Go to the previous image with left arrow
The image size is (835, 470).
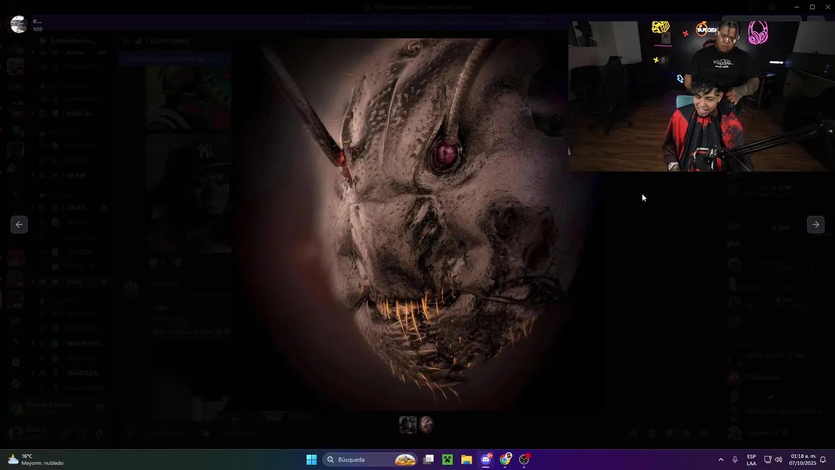[19, 225]
